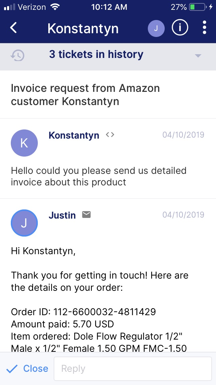Open the 3 tickets in history bar

pyautogui.click(x=96, y=55)
